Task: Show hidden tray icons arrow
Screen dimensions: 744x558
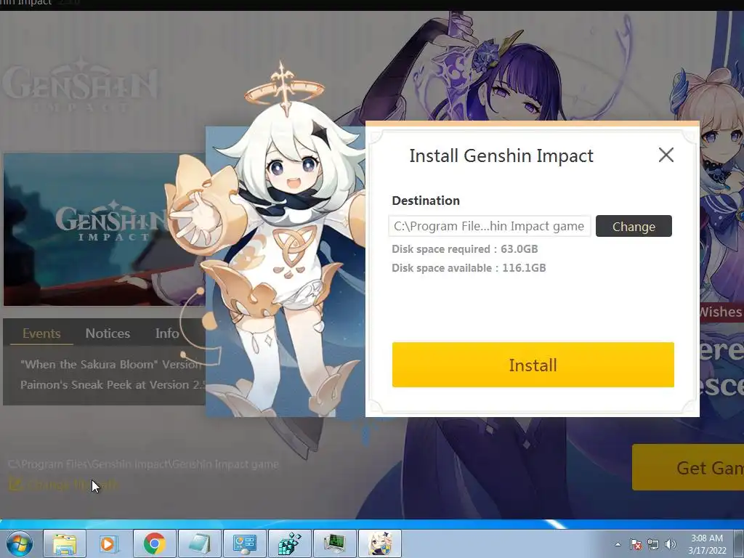Action: pyautogui.click(x=618, y=544)
